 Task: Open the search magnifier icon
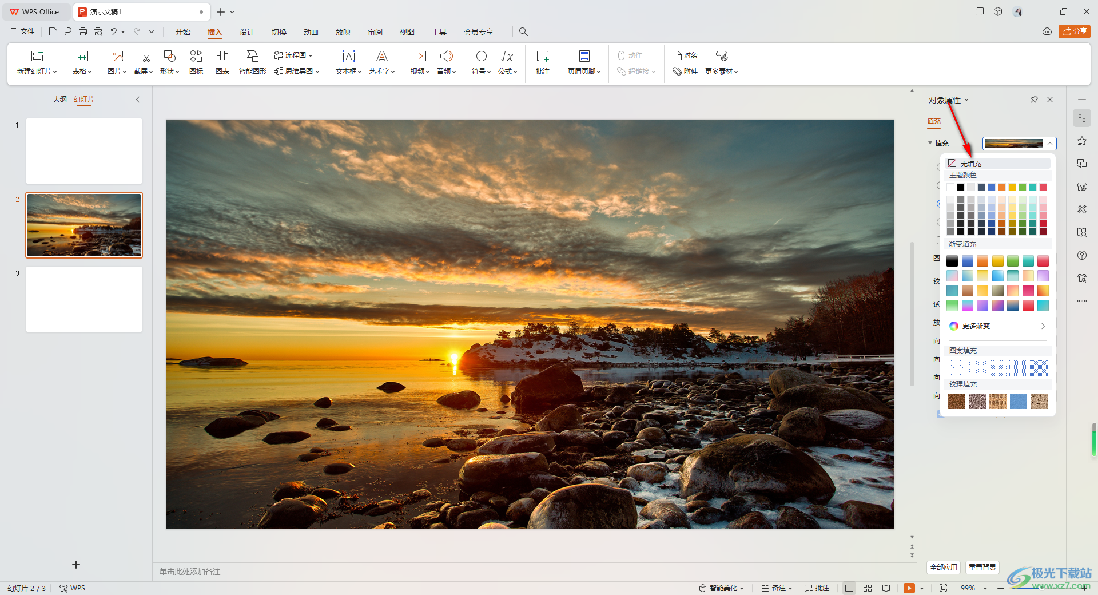coord(523,32)
